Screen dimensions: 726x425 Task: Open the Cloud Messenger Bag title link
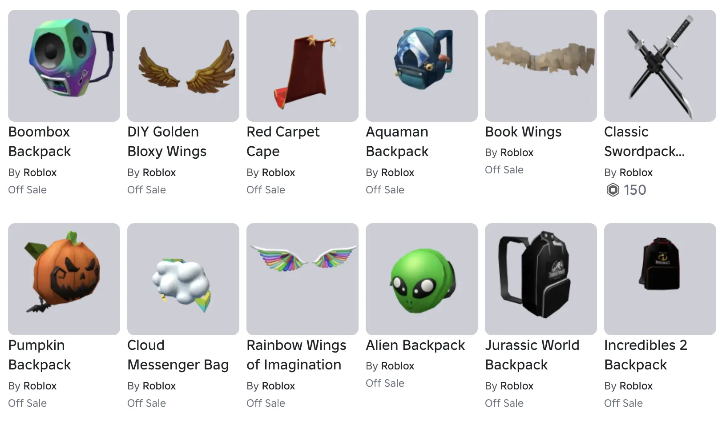(x=178, y=355)
